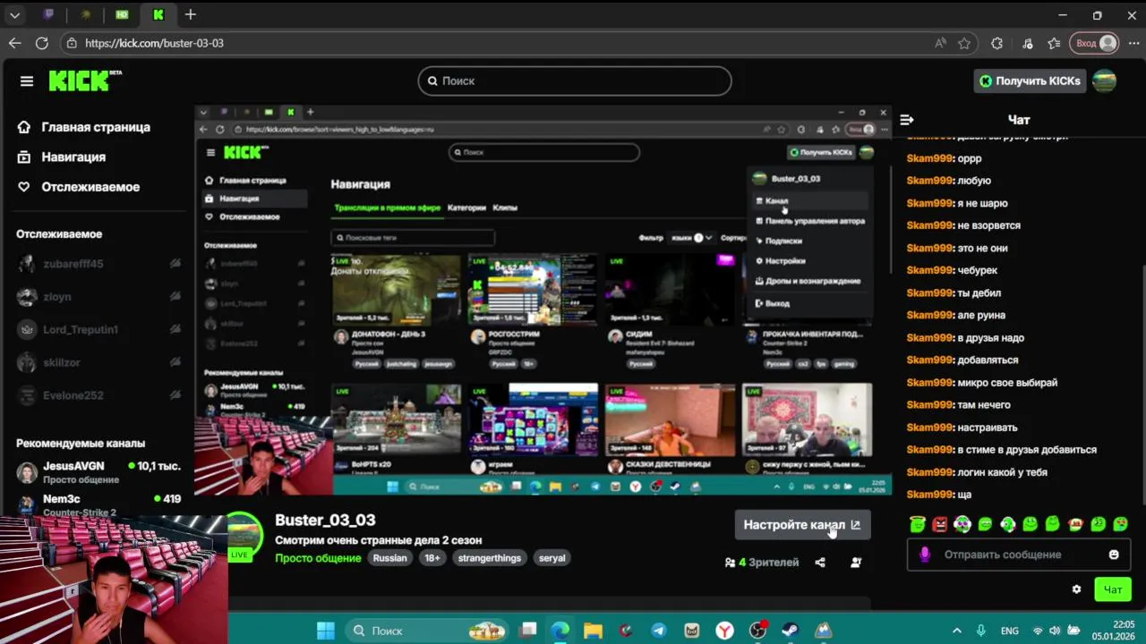The width and height of the screenshot is (1146, 644).
Task: Reload the page
Action: (42, 43)
